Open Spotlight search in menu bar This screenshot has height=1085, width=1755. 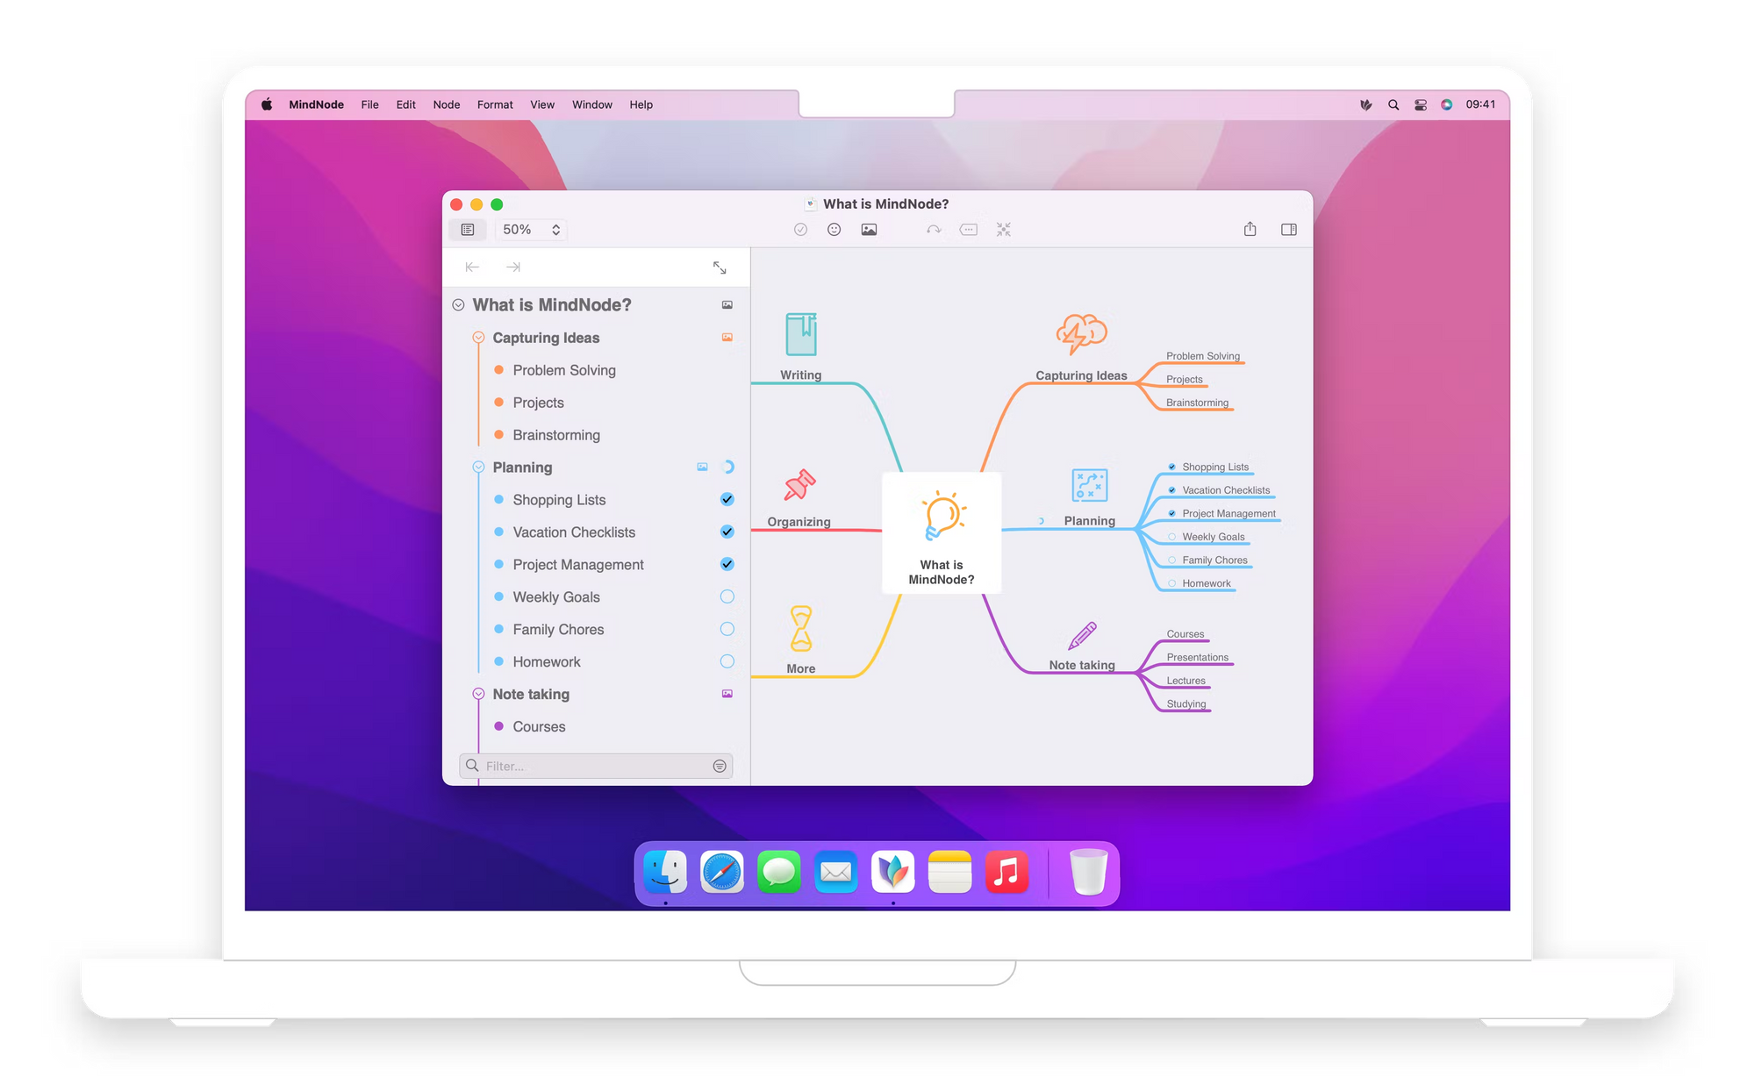tap(1393, 104)
